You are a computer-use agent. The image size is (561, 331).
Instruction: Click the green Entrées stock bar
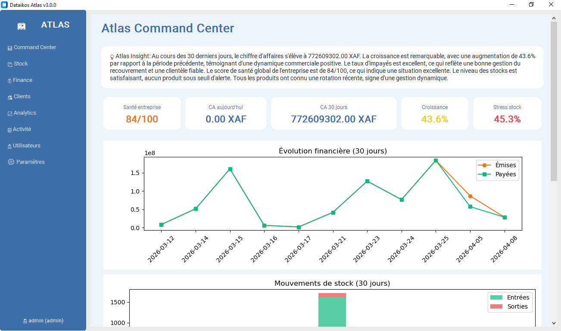click(332, 312)
